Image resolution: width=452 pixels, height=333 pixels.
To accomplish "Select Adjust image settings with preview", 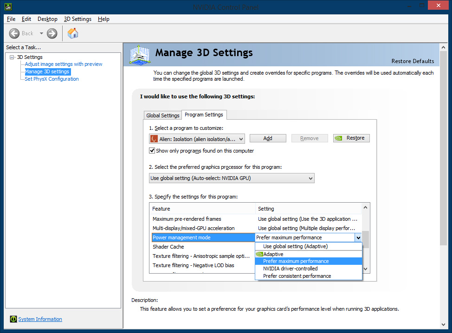I will (64, 64).
